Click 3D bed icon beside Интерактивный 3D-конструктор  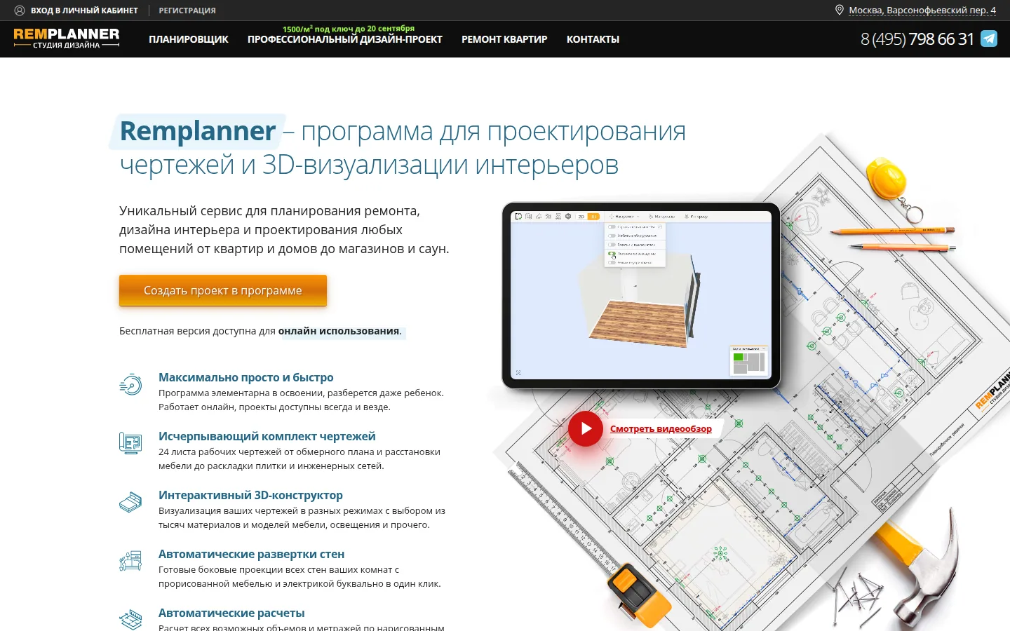pyautogui.click(x=130, y=502)
